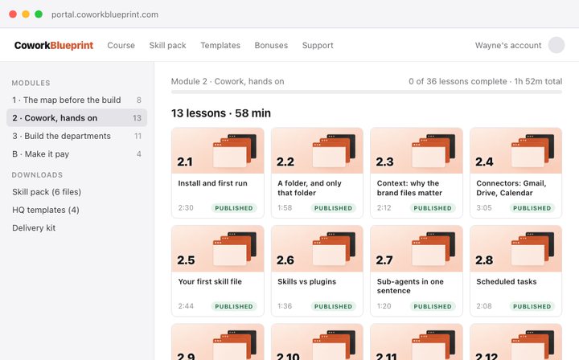Open lesson 2.4 stacked windows thumbnail
Image resolution: width=579 pixels, height=360 pixels.
(533, 150)
